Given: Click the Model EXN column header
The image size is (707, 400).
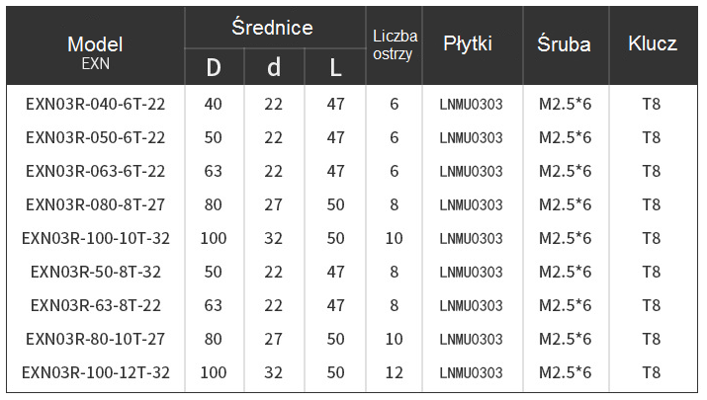Looking at the screenshot, I should coord(95,51).
